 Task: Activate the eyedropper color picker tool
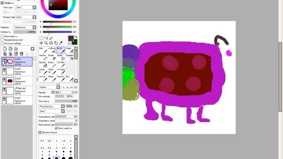pos(61,43)
